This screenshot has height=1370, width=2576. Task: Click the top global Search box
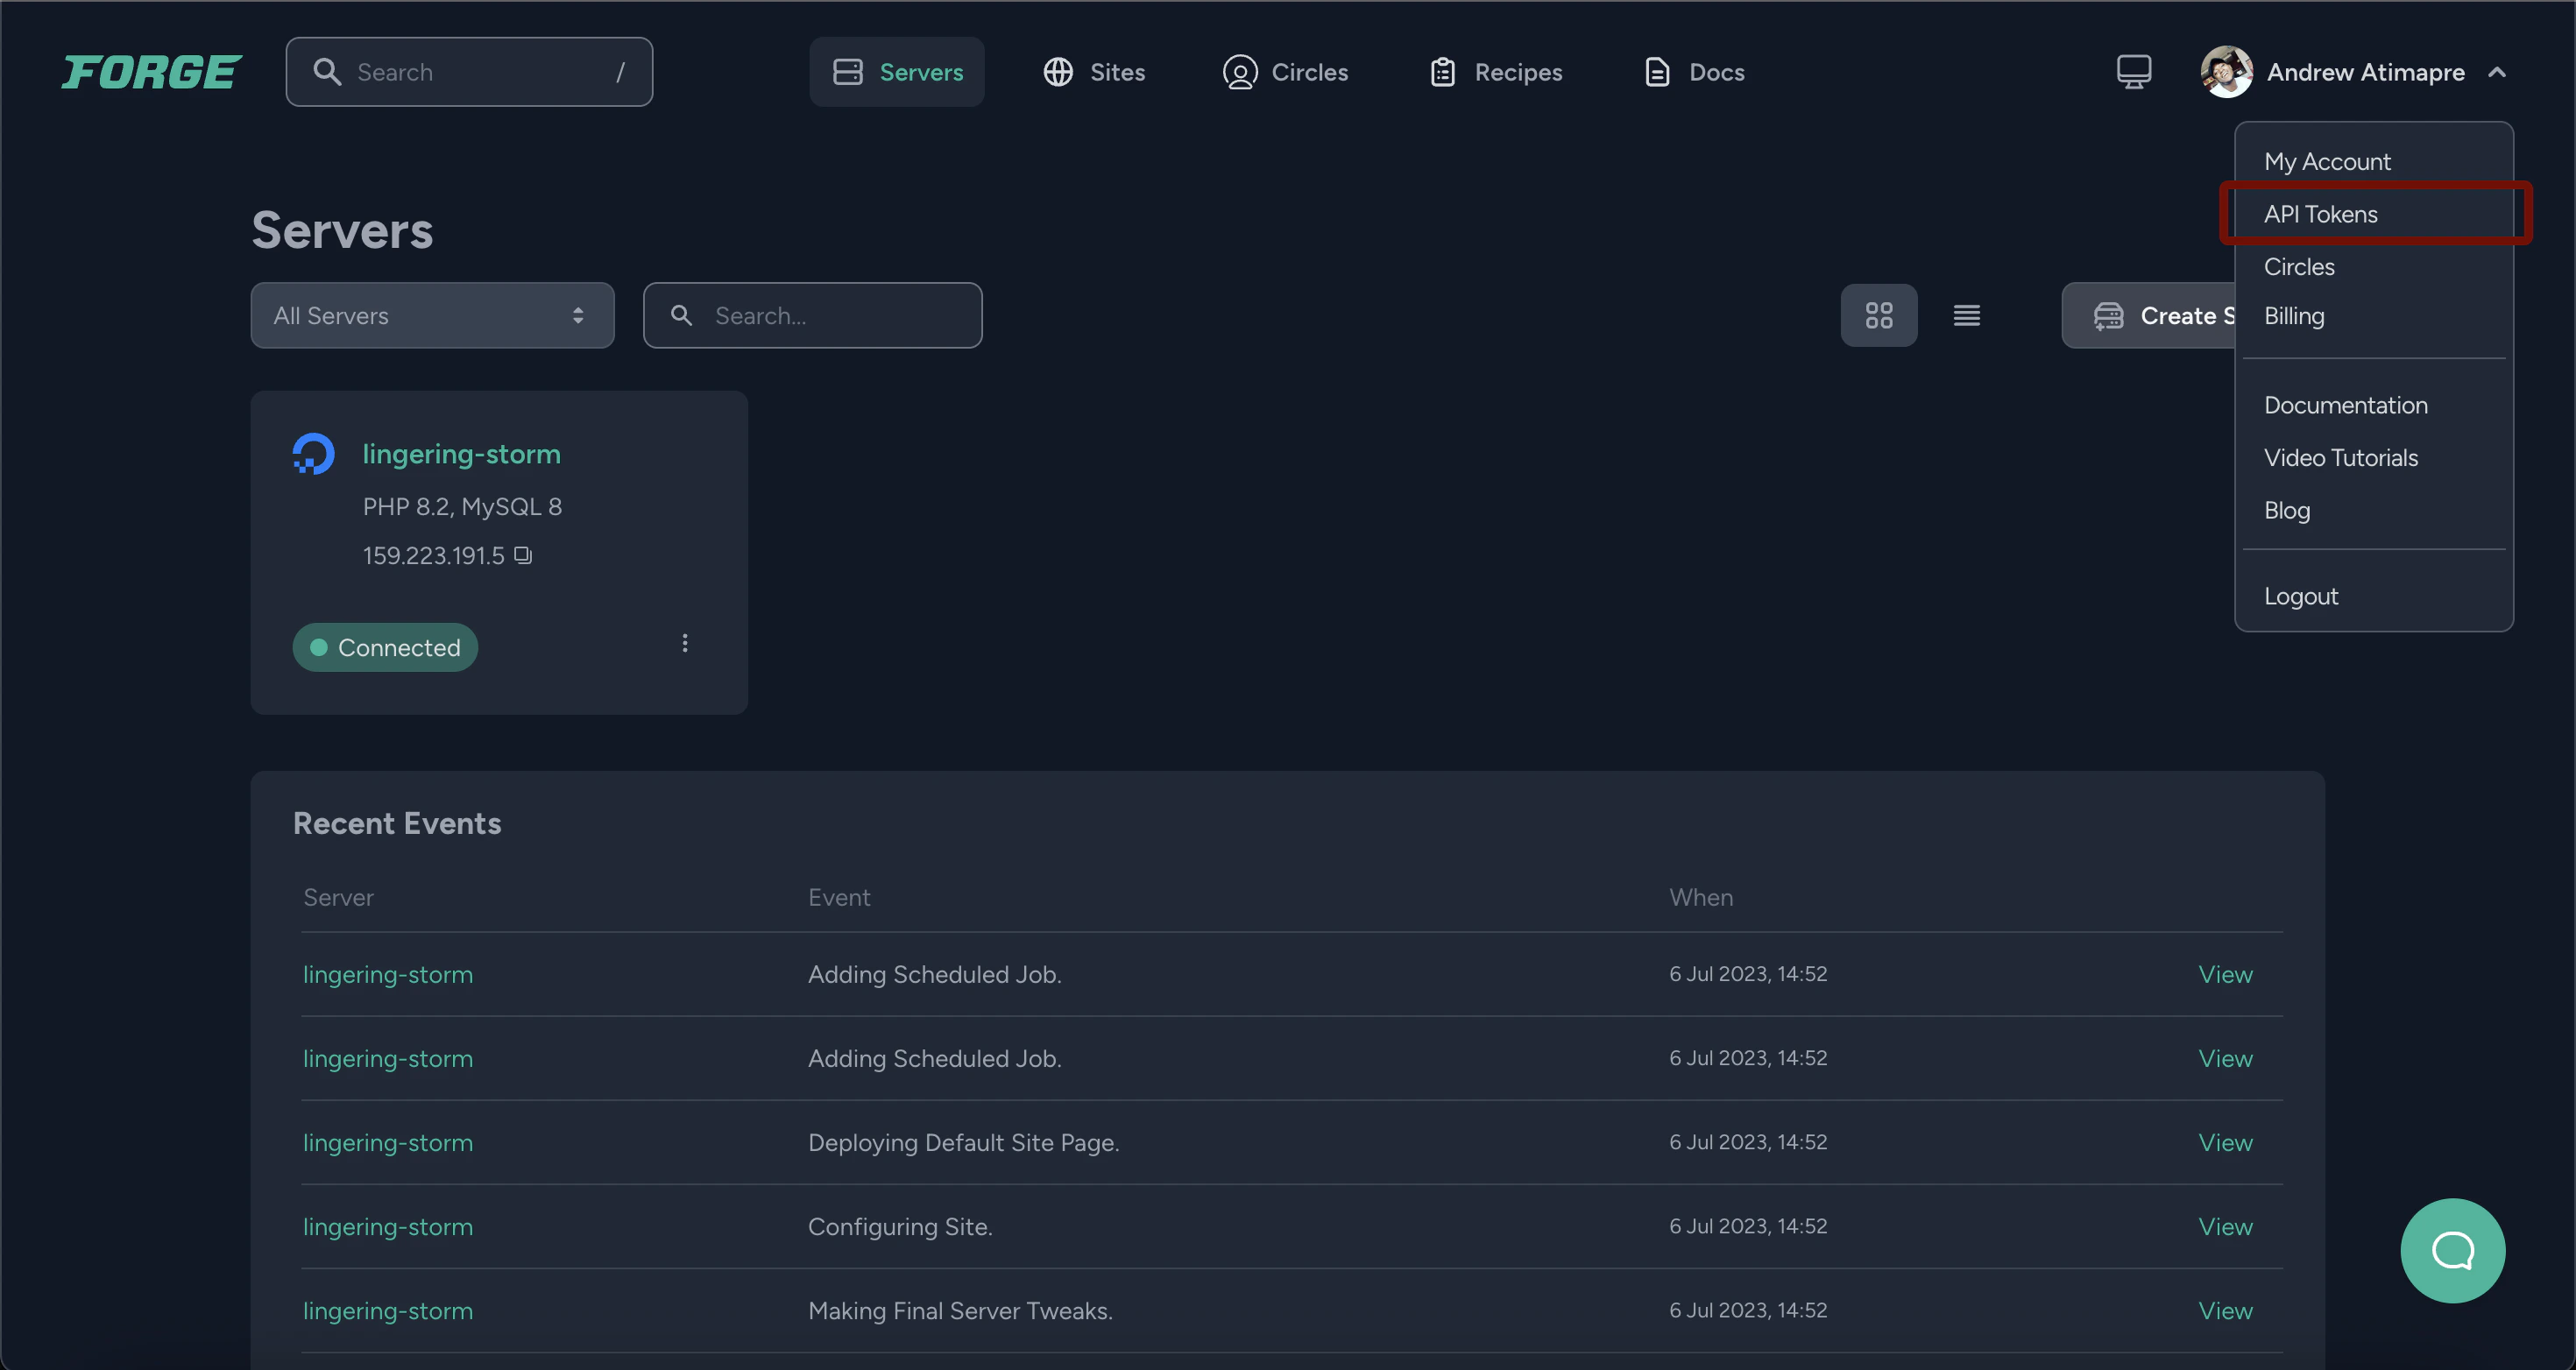point(469,72)
